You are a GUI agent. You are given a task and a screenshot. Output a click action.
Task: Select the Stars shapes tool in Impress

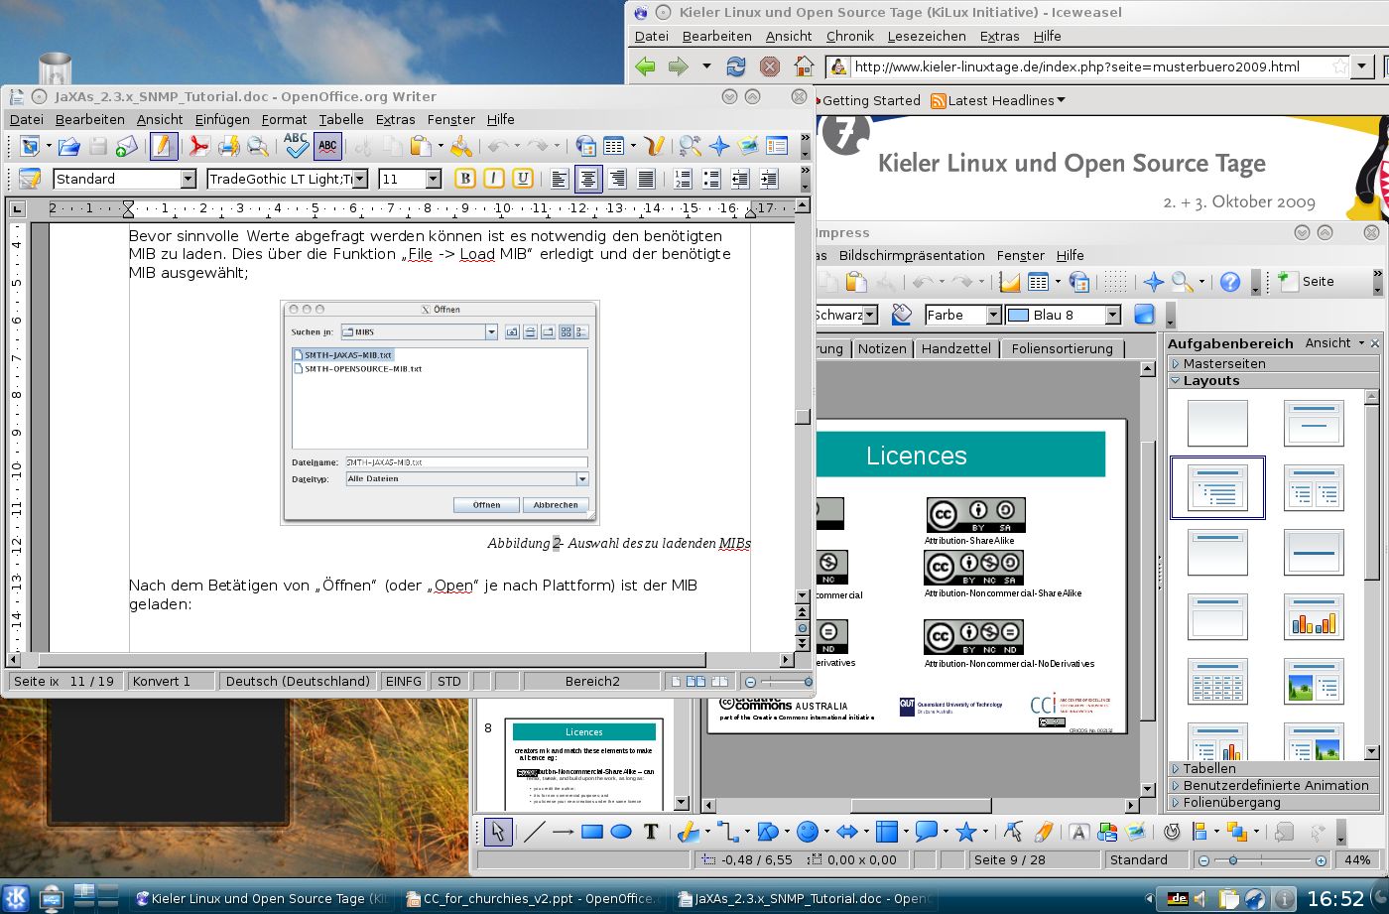coord(965,832)
